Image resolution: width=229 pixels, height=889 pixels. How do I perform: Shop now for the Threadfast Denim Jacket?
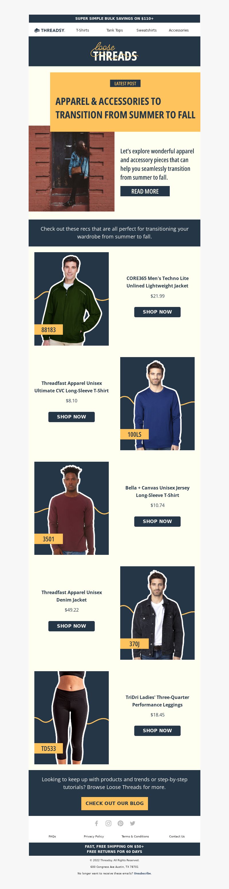(x=71, y=626)
